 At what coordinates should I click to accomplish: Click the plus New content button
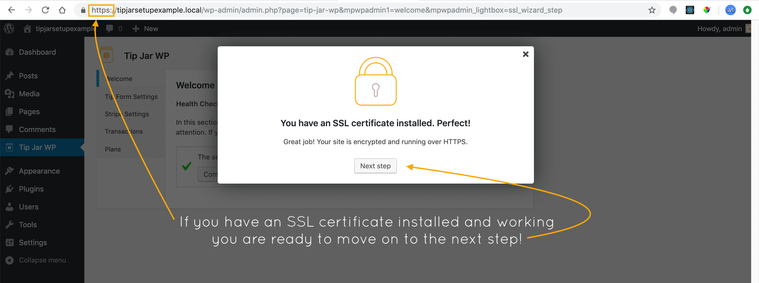[145, 28]
